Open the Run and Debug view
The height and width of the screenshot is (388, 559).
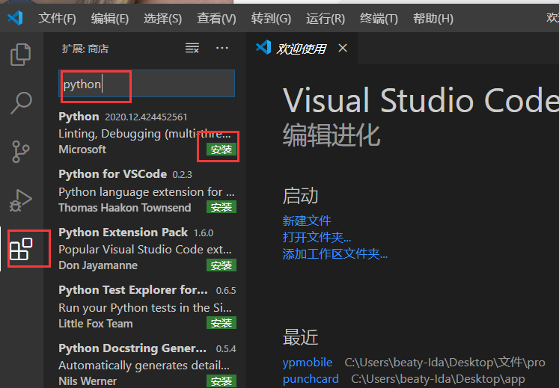coord(21,200)
